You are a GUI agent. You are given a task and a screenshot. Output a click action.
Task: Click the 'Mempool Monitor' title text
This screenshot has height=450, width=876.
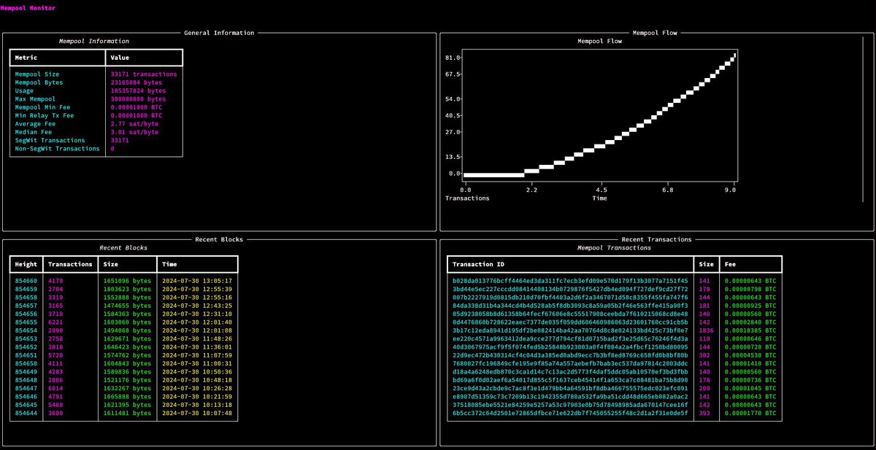click(27, 8)
